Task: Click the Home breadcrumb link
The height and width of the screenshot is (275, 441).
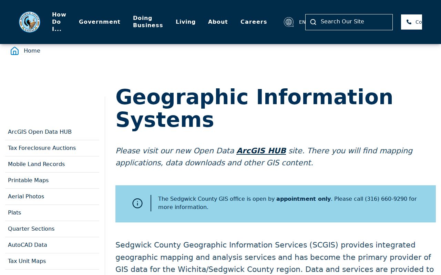Action: [32, 51]
